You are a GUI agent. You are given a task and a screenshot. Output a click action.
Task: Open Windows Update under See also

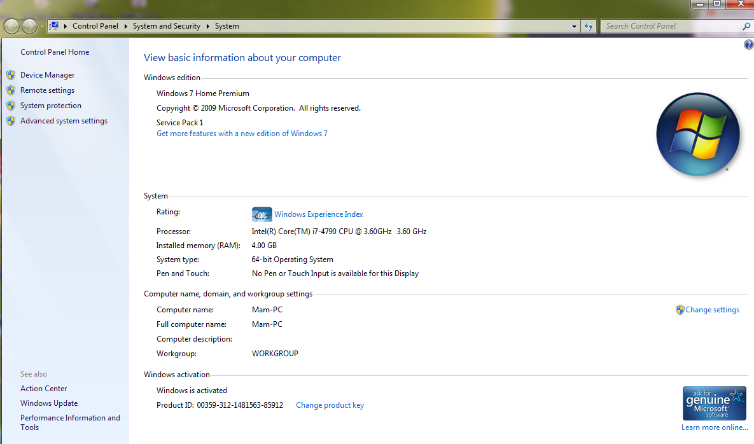[49, 403]
